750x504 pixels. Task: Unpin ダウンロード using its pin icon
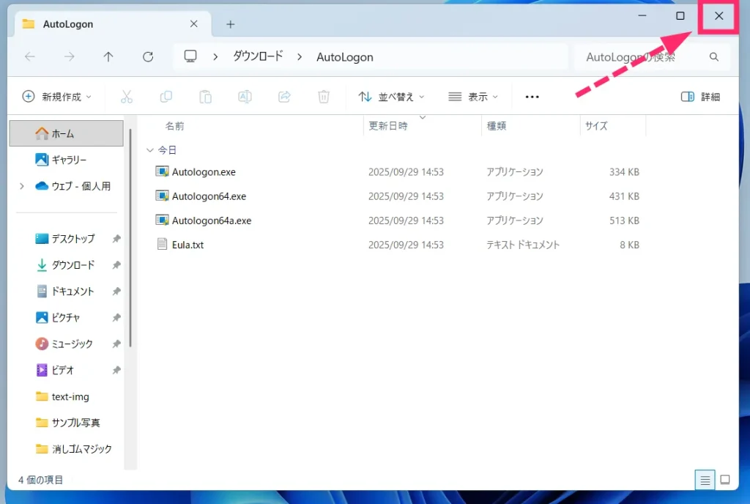[116, 265]
